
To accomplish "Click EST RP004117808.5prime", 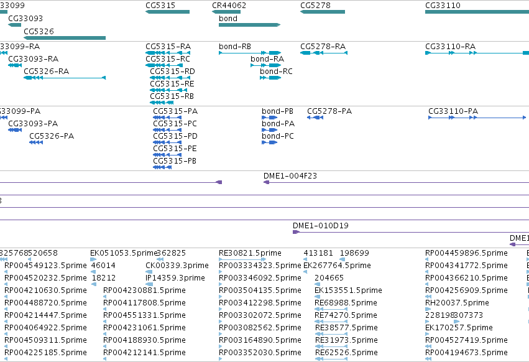I will point(144,303).
